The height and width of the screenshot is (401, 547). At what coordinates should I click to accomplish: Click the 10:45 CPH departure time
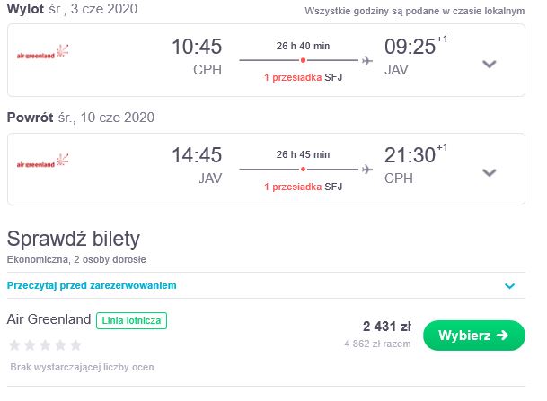tap(197, 47)
